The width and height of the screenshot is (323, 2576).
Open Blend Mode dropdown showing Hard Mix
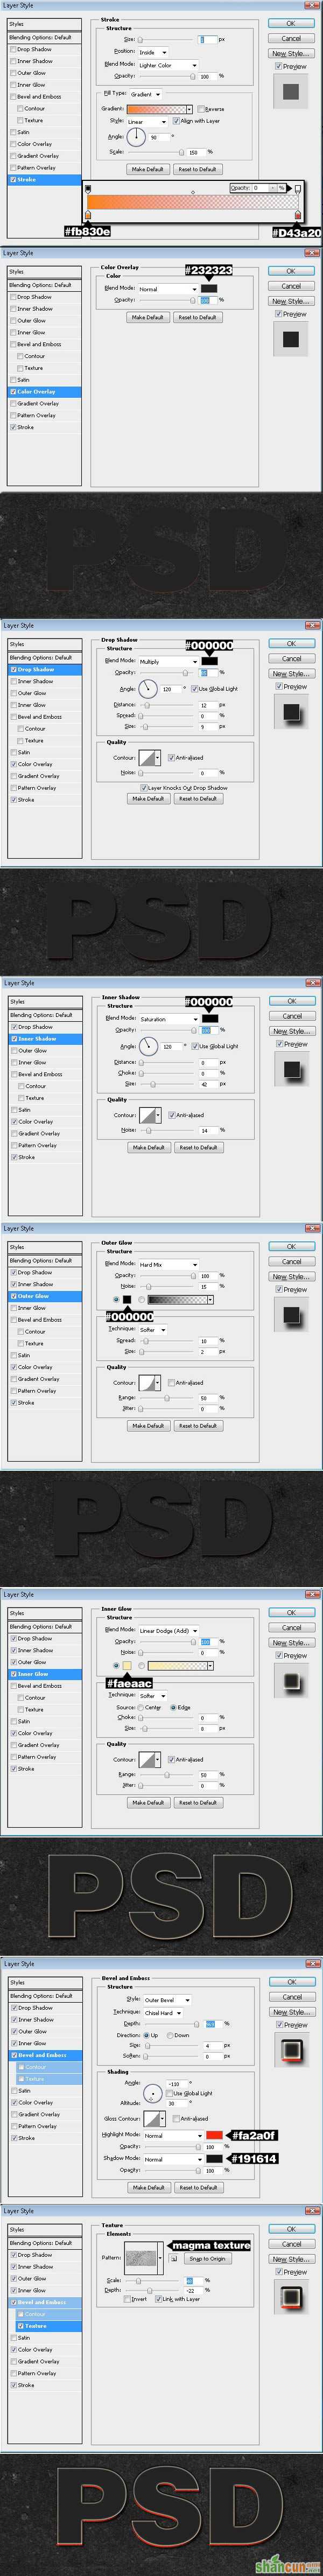[168, 1264]
